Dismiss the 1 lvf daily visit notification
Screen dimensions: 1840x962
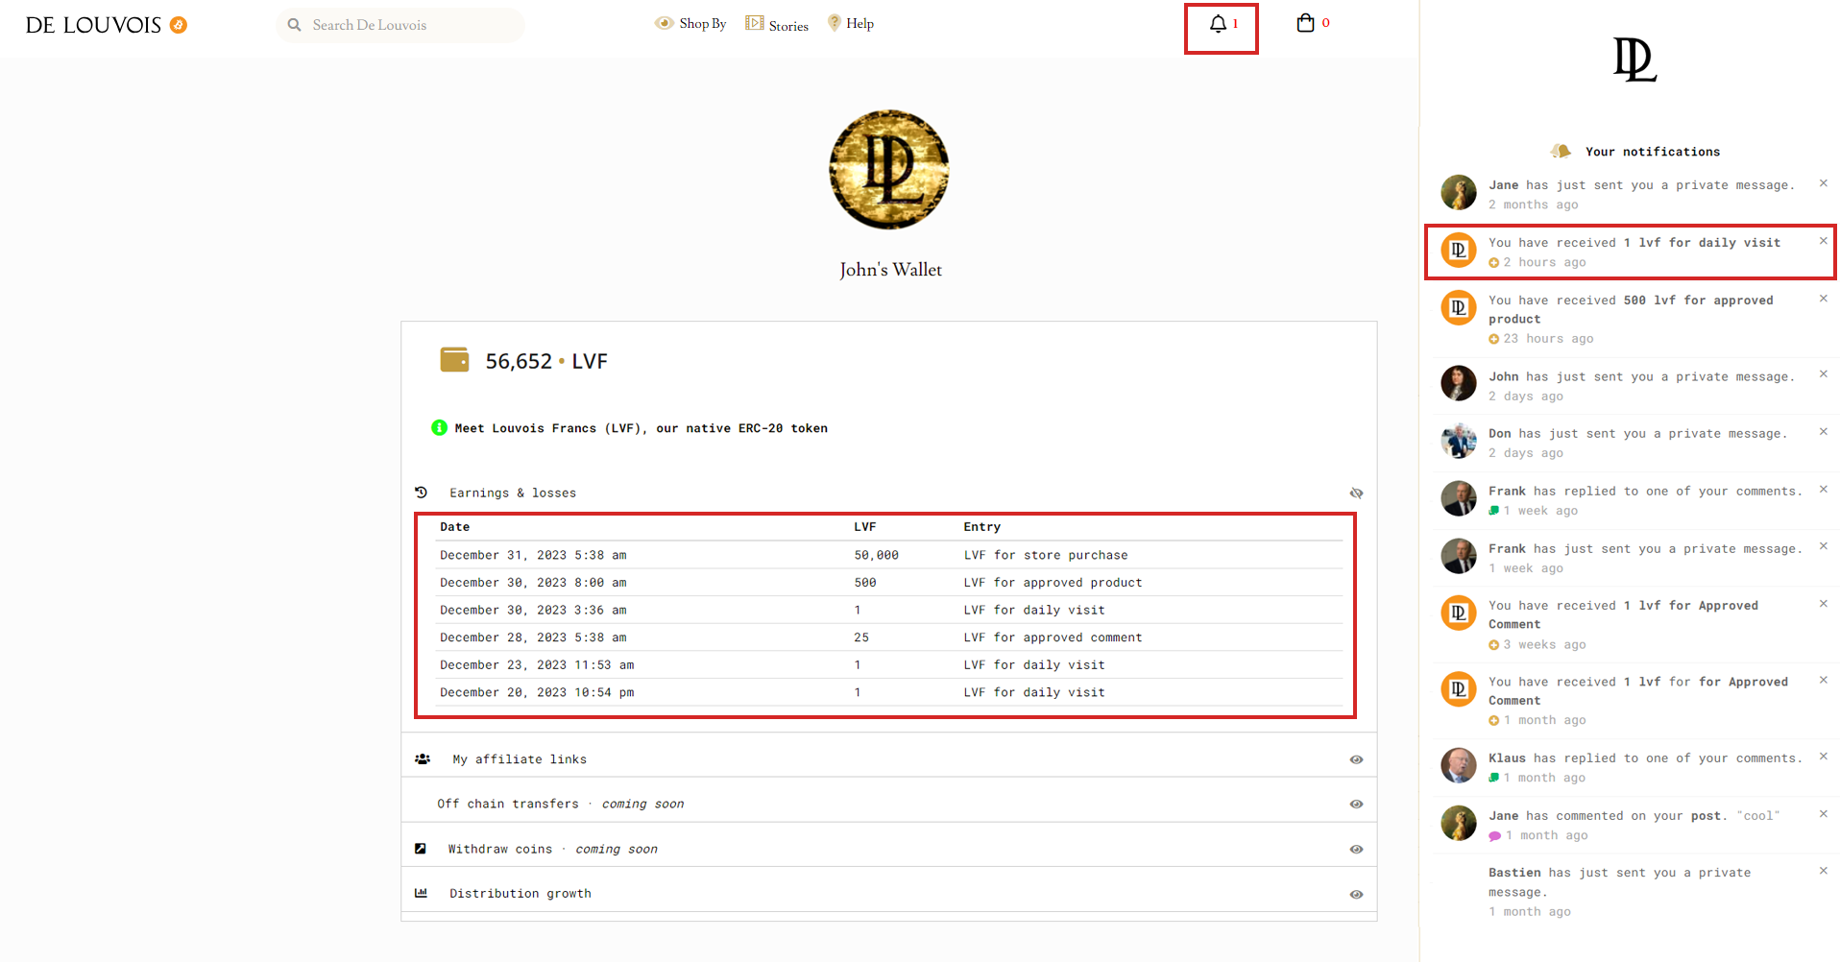pos(1823,241)
